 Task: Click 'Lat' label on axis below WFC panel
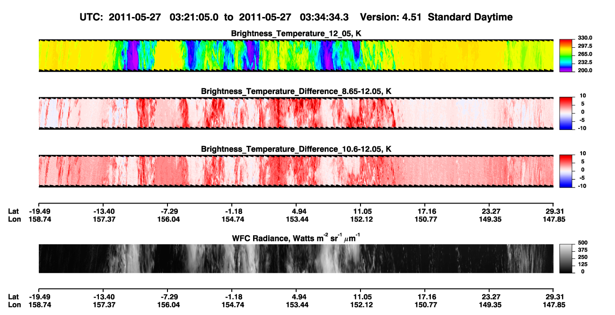14,297
